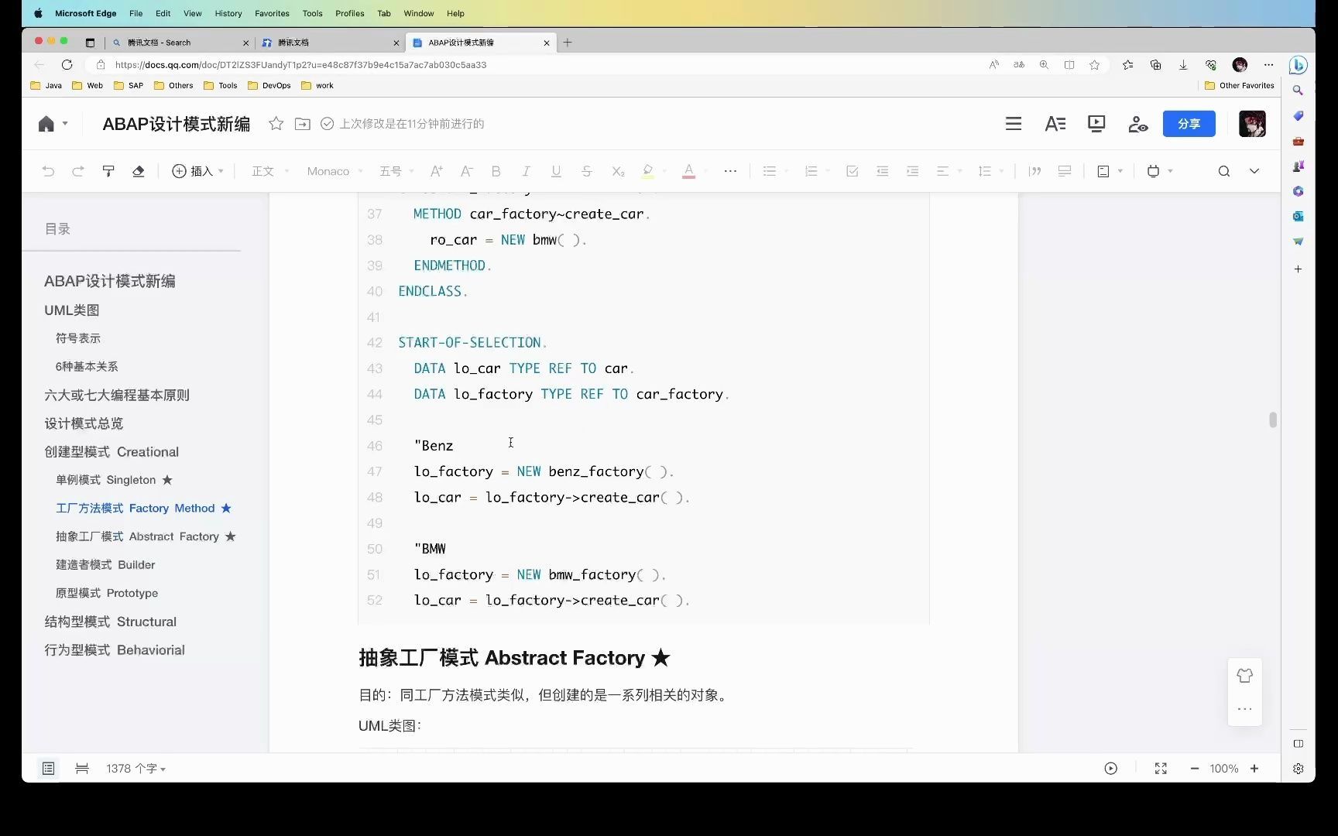This screenshot has width=1338, height=836.
Task: Toggle subscript formatting
Action: coord(617,171)
